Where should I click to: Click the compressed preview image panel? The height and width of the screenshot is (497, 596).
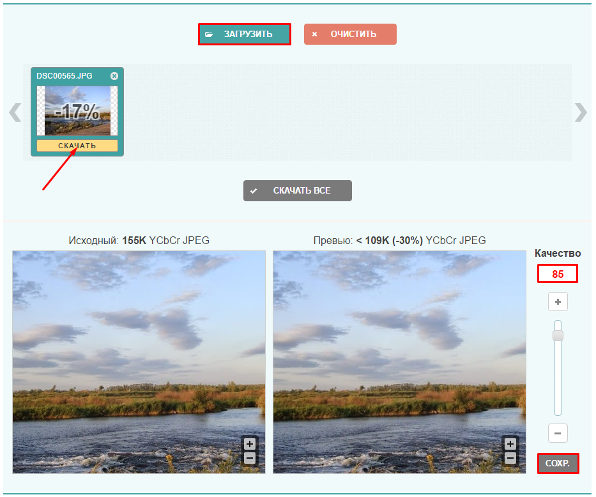pyautogui.click(x=399, y=362)
